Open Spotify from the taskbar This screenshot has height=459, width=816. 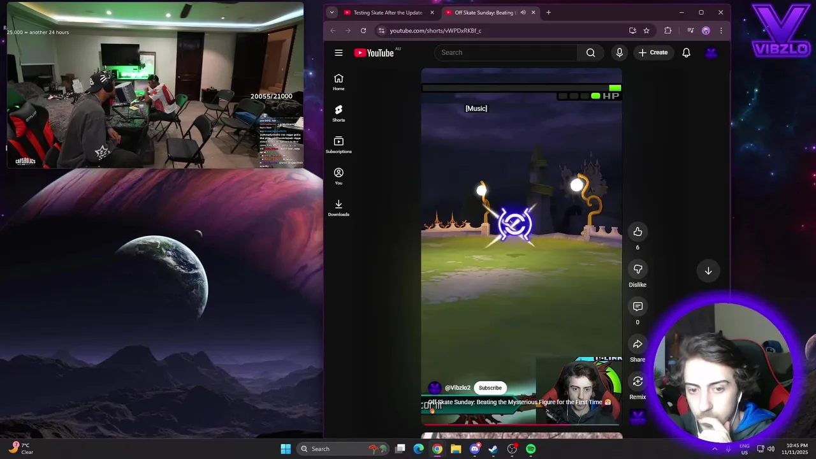530,449
